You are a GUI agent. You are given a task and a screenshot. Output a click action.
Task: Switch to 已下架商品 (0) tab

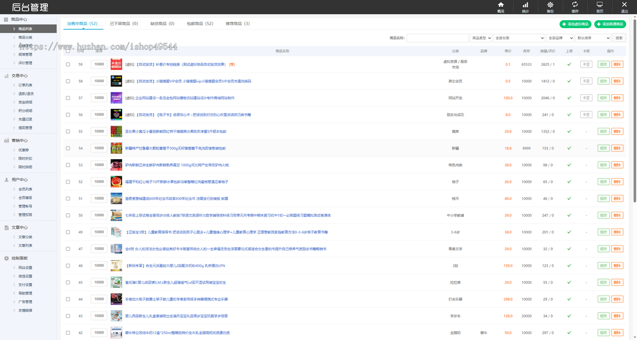click(x=124, y=24)
